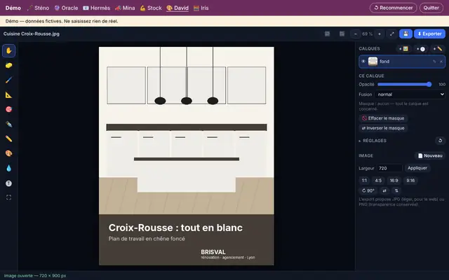Click the Largeur input field
This screenshot has width=449, height=280.
[389, 168]
